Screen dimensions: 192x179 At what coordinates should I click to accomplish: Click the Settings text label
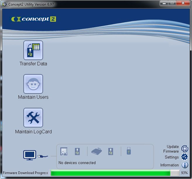[172, 157]
